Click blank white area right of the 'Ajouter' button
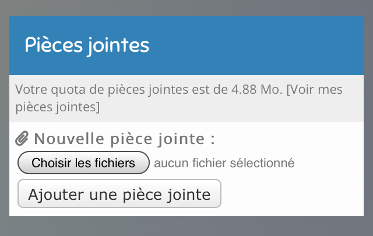Image resolution: width=373 pixels, height=236 pixels. point(293,193)
